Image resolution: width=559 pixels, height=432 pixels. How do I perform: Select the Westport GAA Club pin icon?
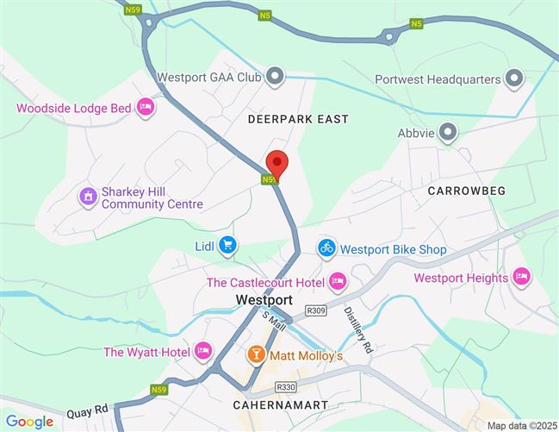[275, 77]
